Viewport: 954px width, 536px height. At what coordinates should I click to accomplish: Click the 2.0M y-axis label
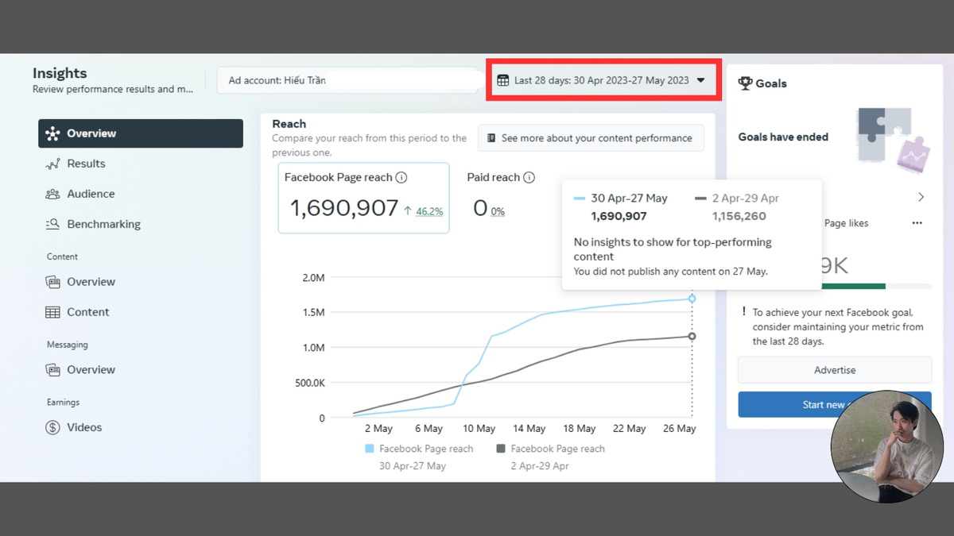(x=313, y=278)
